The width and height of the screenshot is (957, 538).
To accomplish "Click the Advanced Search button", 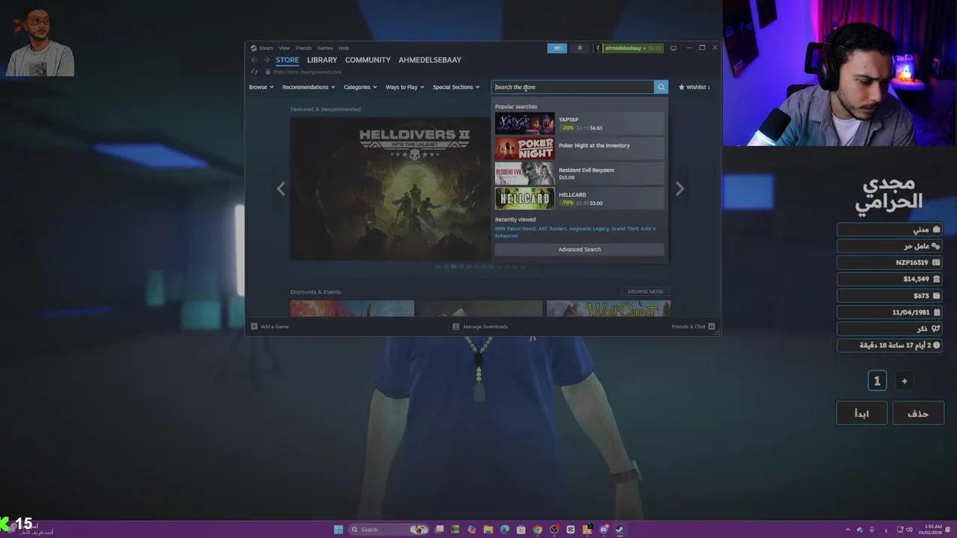I will click(x=579, y=250).
